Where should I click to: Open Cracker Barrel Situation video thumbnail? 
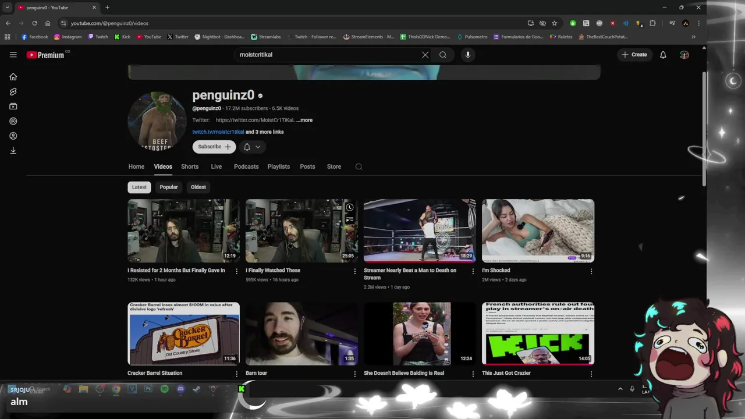pyautogui.click(x=183, y=333)
